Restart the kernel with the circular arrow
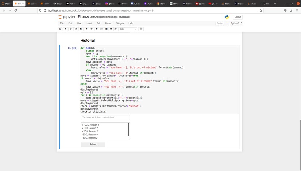This screenshot has width=301, height=171. [111, 29]
